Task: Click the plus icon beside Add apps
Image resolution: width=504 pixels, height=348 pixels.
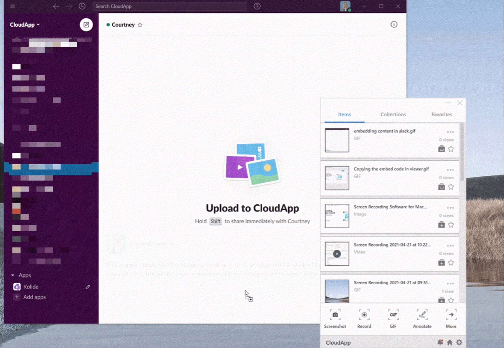Action: pos(17,297)
